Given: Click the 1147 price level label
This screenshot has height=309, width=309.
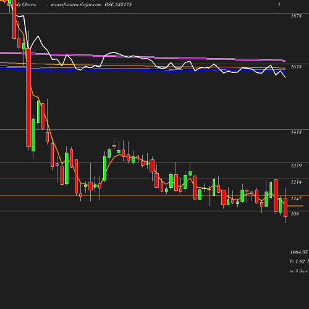Looking at the screenshot, I should tap(296, 198).
